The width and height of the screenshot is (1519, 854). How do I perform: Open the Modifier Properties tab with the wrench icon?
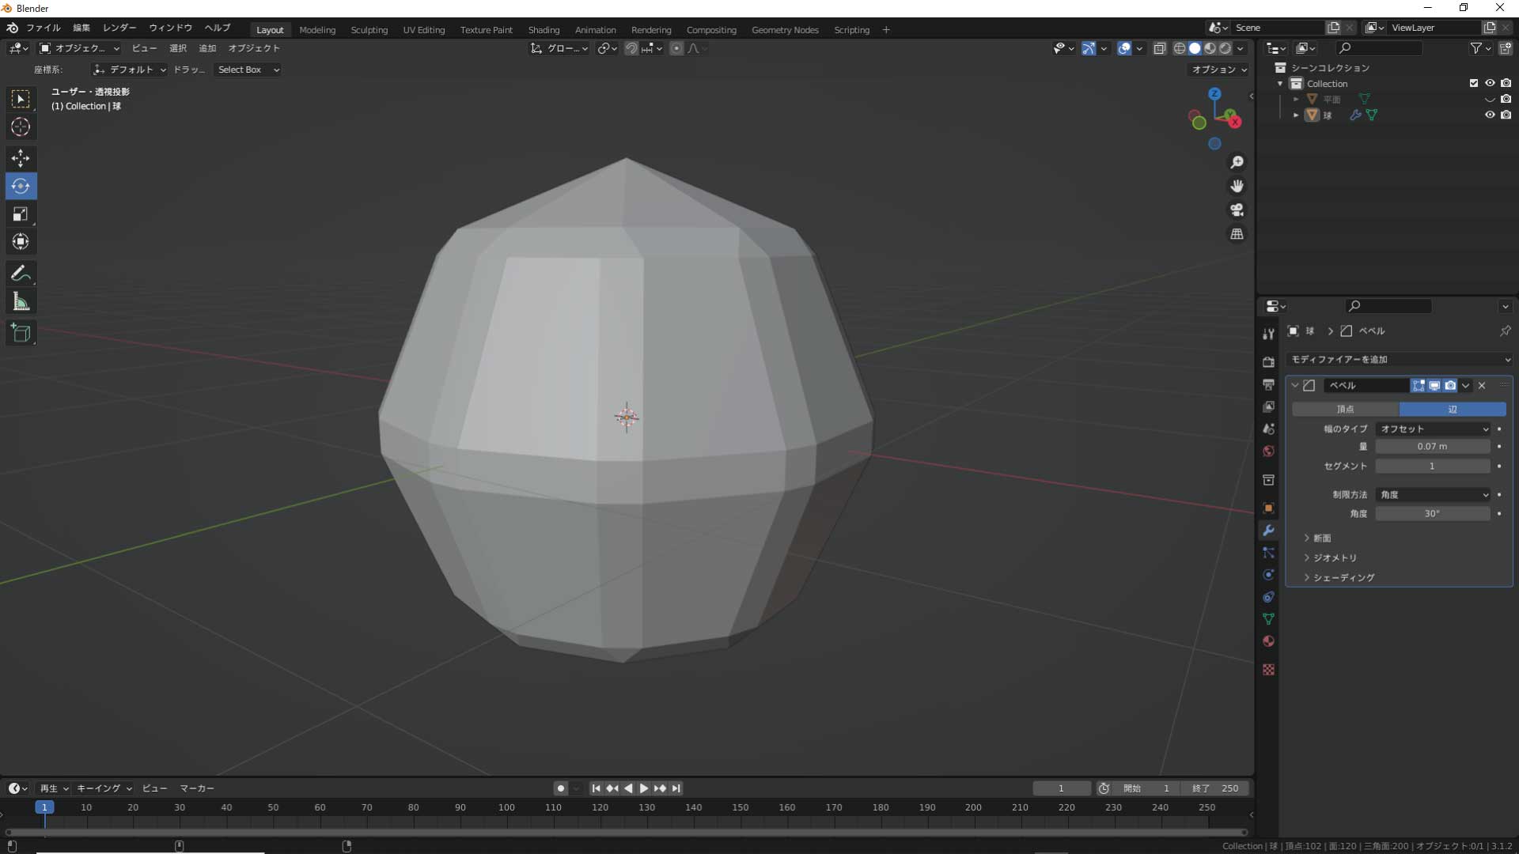coord(1268,531)
